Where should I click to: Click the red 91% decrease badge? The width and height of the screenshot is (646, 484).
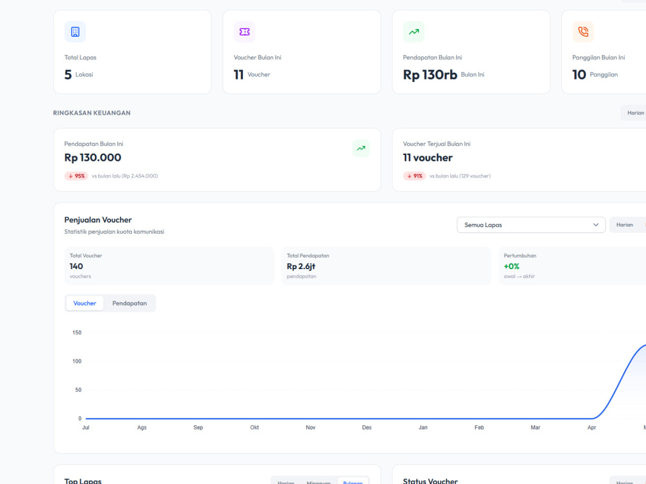pyautogui.click(x=415, y=176)
